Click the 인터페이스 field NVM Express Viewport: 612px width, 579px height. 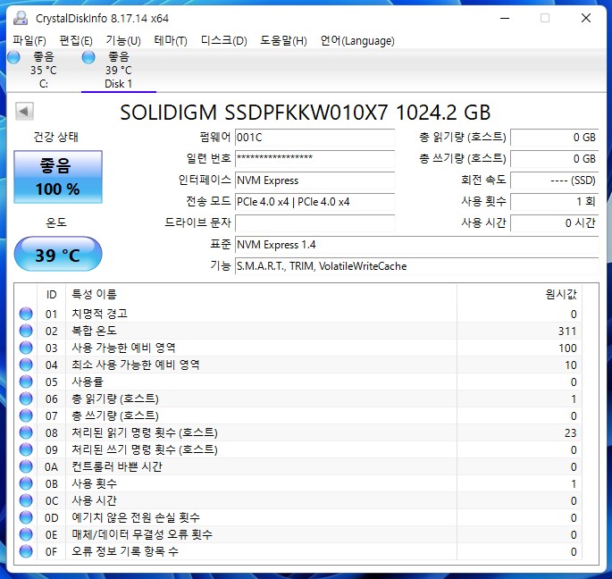click(314, 180)
